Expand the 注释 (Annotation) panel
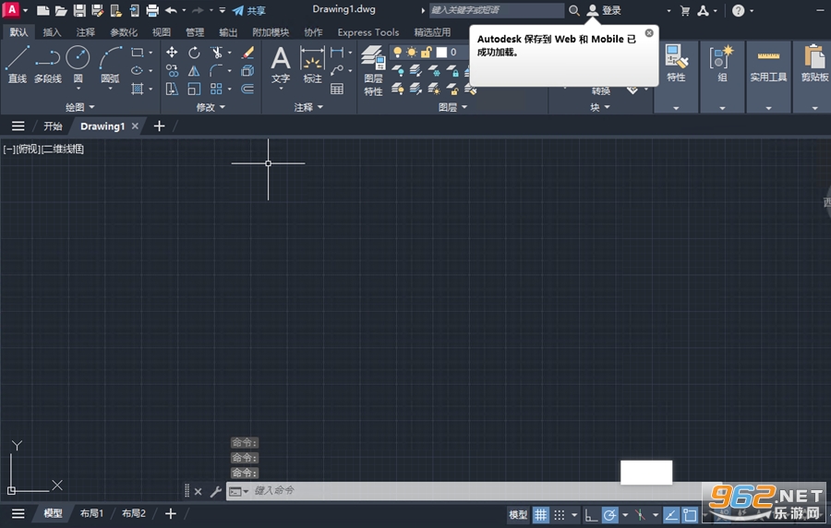Image resolution: width=831 pixels, height=528 pixels. (308, 107)
